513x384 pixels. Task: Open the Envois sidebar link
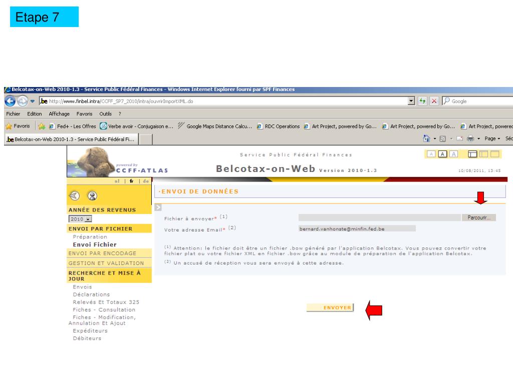[83, 287]
